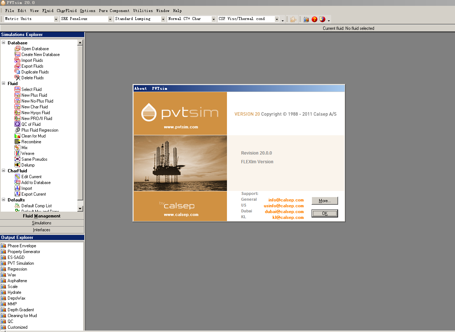Screen dimensions: 455x332
Task: Collapse the Defaults tree node
Action: tap(4, 200)
